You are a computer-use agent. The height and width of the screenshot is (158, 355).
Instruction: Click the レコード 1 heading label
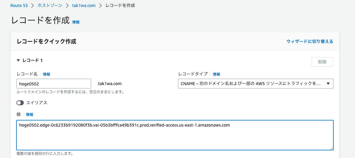(32, 60)
